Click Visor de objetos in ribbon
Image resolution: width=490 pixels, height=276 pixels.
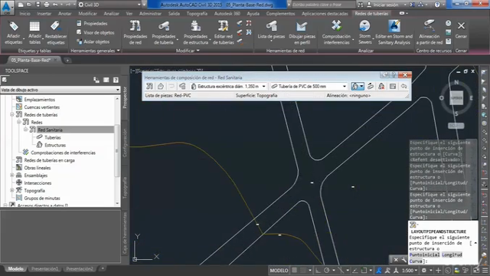click(x=95, y=32)
